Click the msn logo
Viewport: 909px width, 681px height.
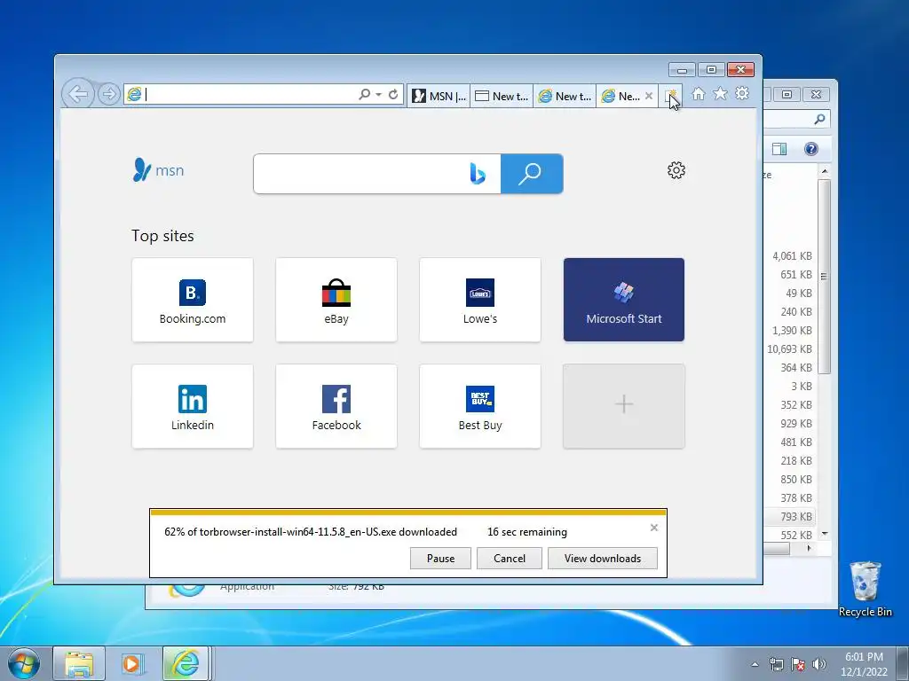click(x=158, y=170)
